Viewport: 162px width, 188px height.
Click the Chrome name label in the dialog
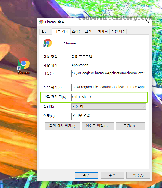point(70,43)
